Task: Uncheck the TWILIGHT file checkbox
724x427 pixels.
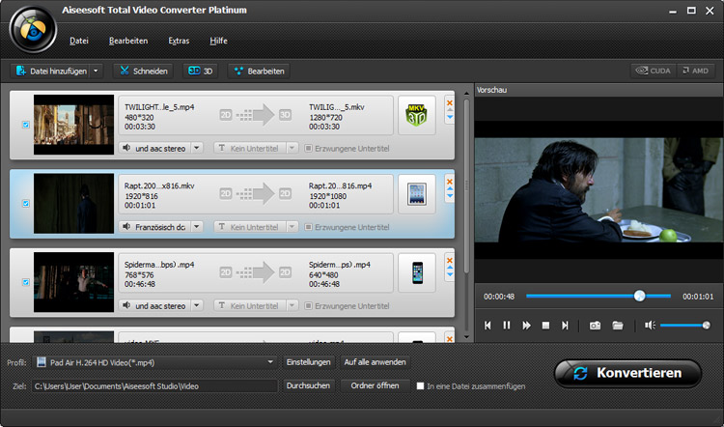Action: pos(26,125)
